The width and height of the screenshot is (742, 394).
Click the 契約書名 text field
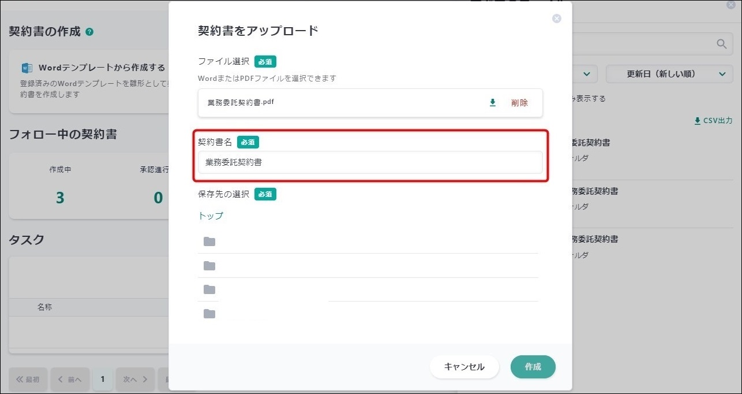pos(370,162)
